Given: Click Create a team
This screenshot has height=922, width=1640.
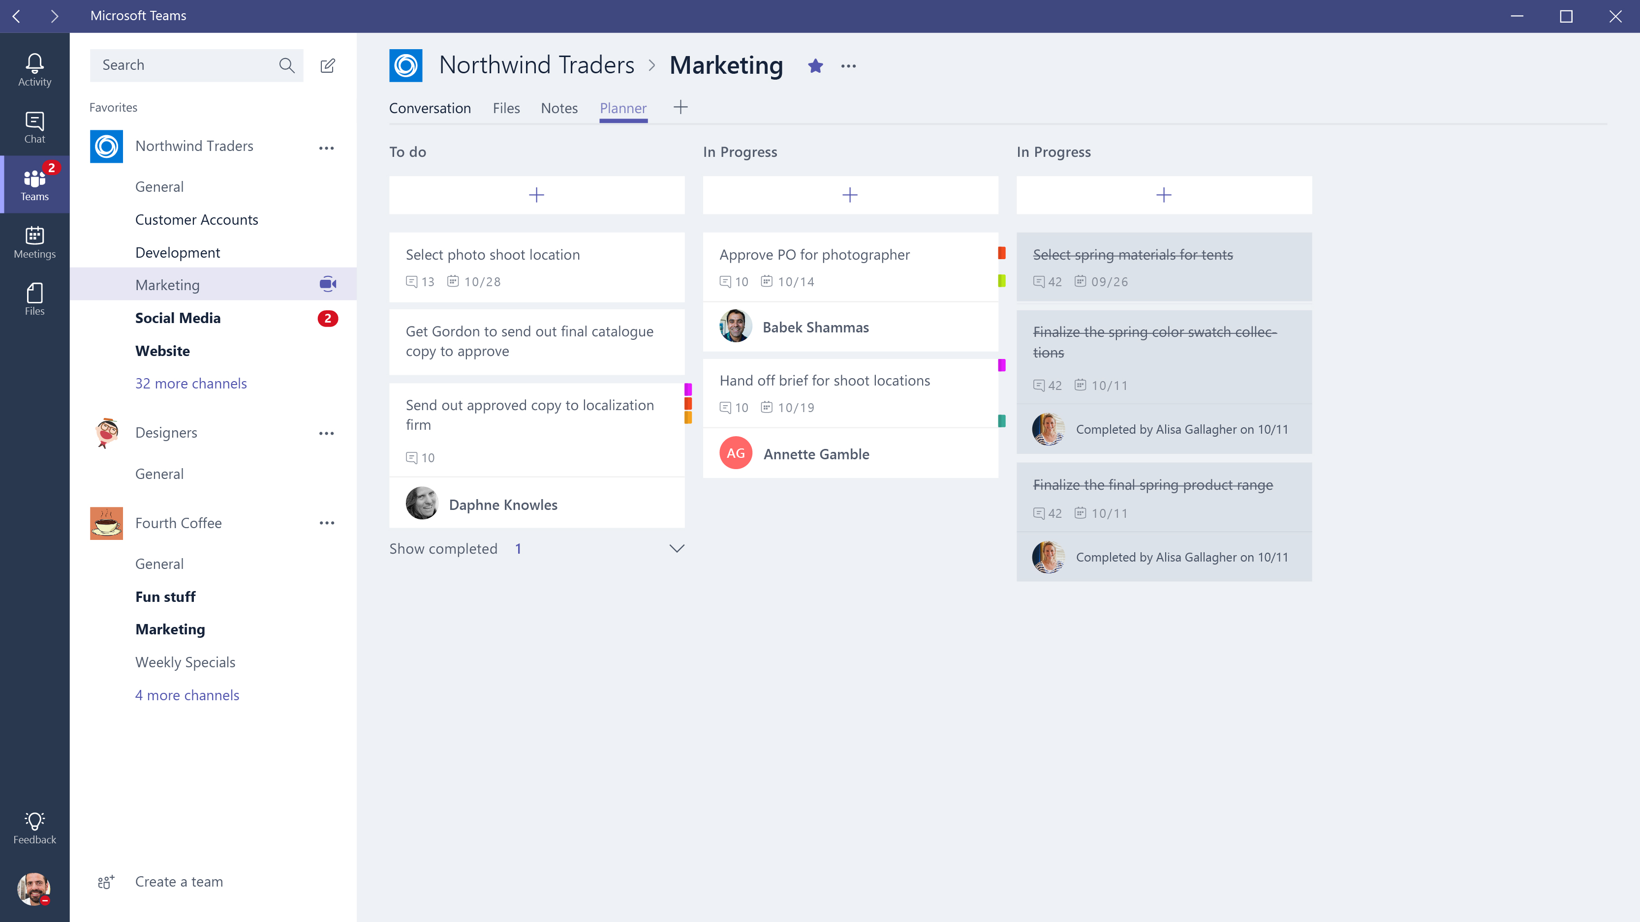Looking at the screenshot, I should 178,882.
